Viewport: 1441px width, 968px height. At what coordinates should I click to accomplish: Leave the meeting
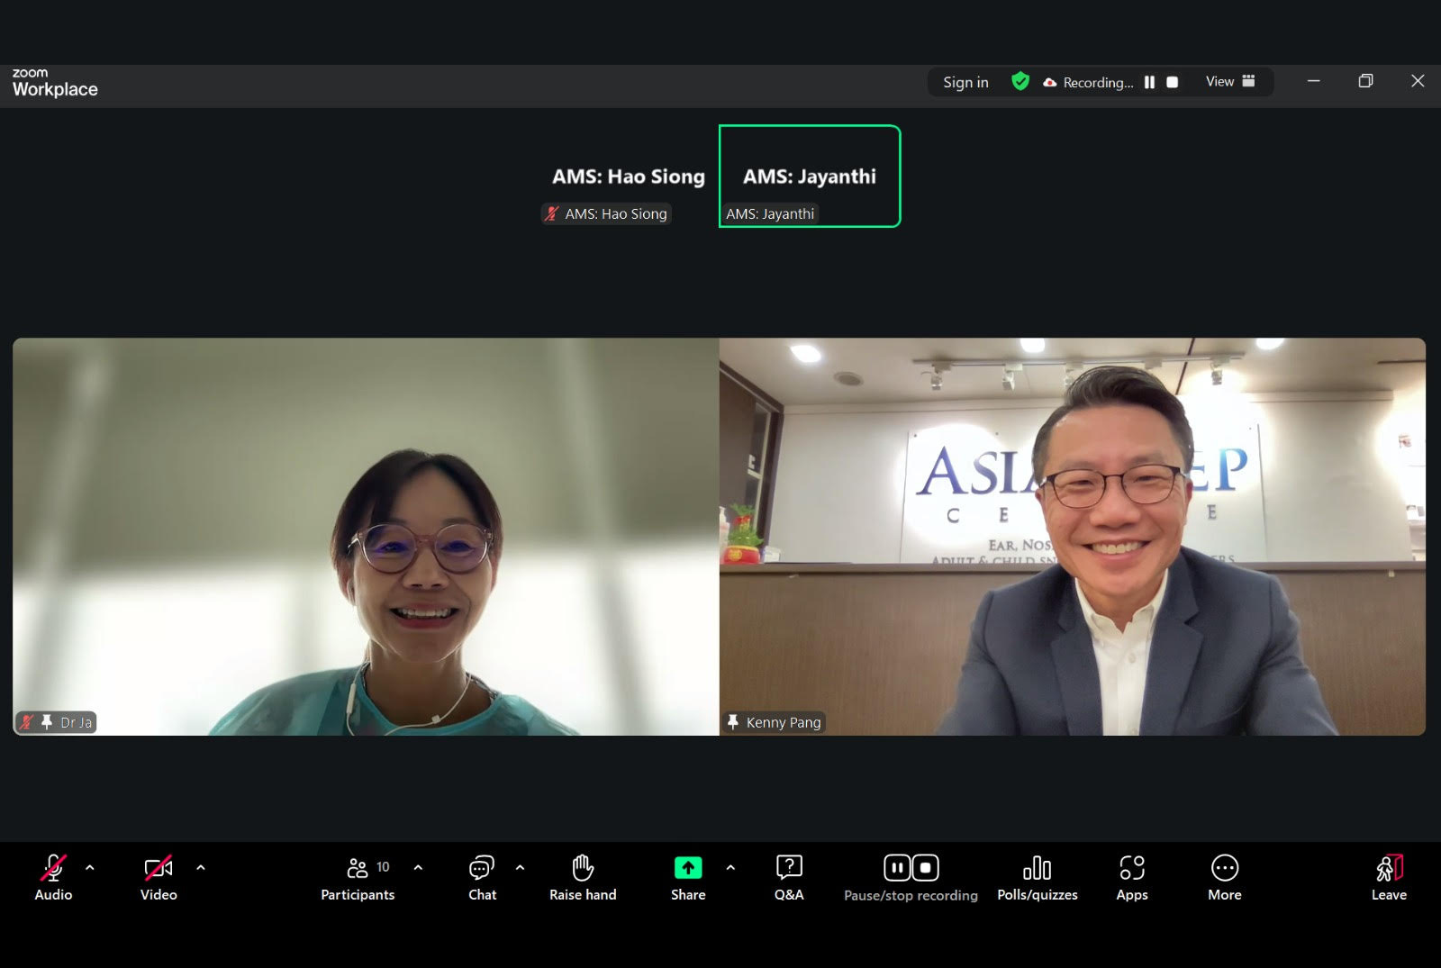1389,876
